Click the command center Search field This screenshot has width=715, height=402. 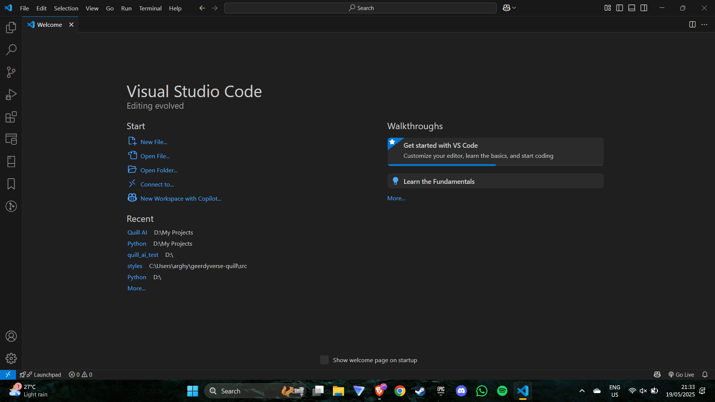[x=360, y=8]
